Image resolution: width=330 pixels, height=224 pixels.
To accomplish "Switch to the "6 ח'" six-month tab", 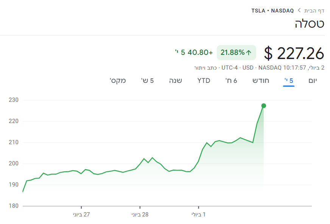I will (x=231, y=80).
